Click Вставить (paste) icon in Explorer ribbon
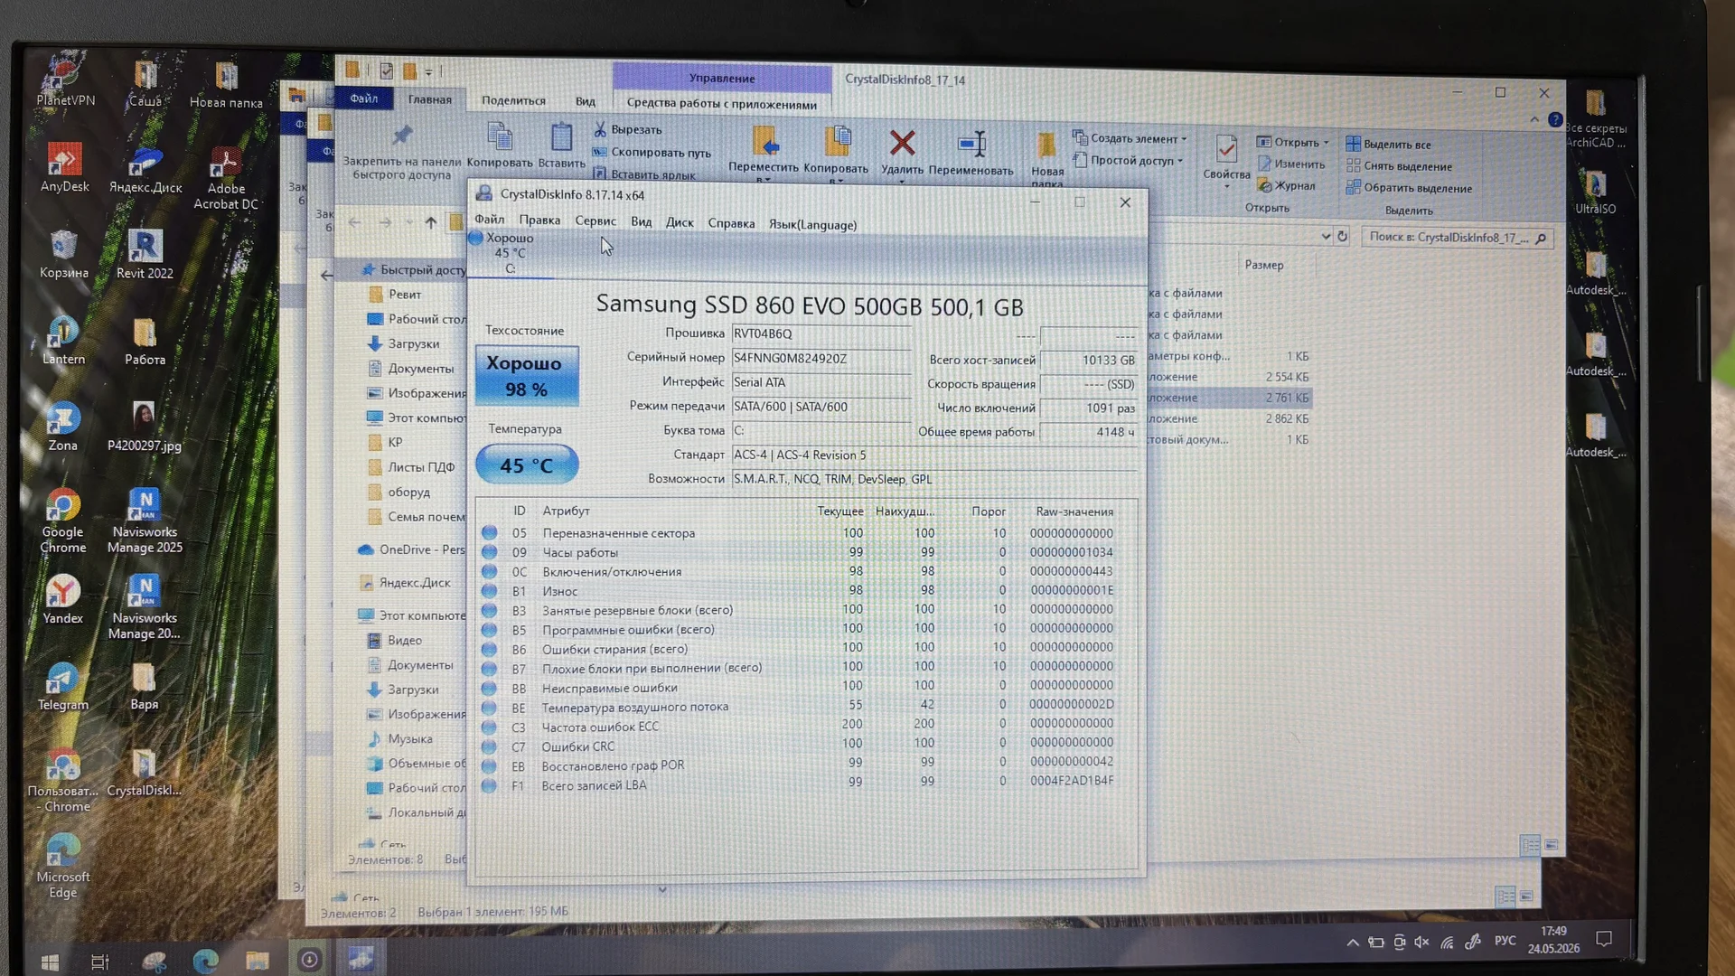The height and width of the screenshot is (976, 1735). point(561,145)
